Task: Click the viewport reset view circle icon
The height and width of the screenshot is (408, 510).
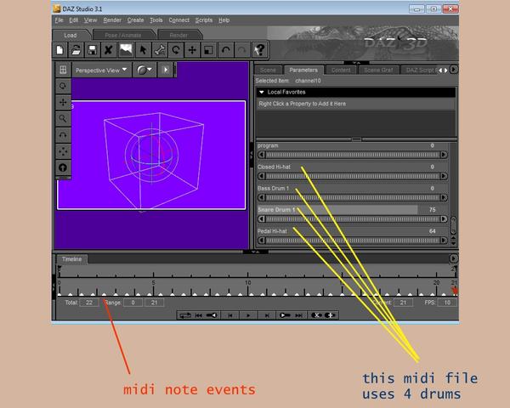Action: click(x=63, y=167)
